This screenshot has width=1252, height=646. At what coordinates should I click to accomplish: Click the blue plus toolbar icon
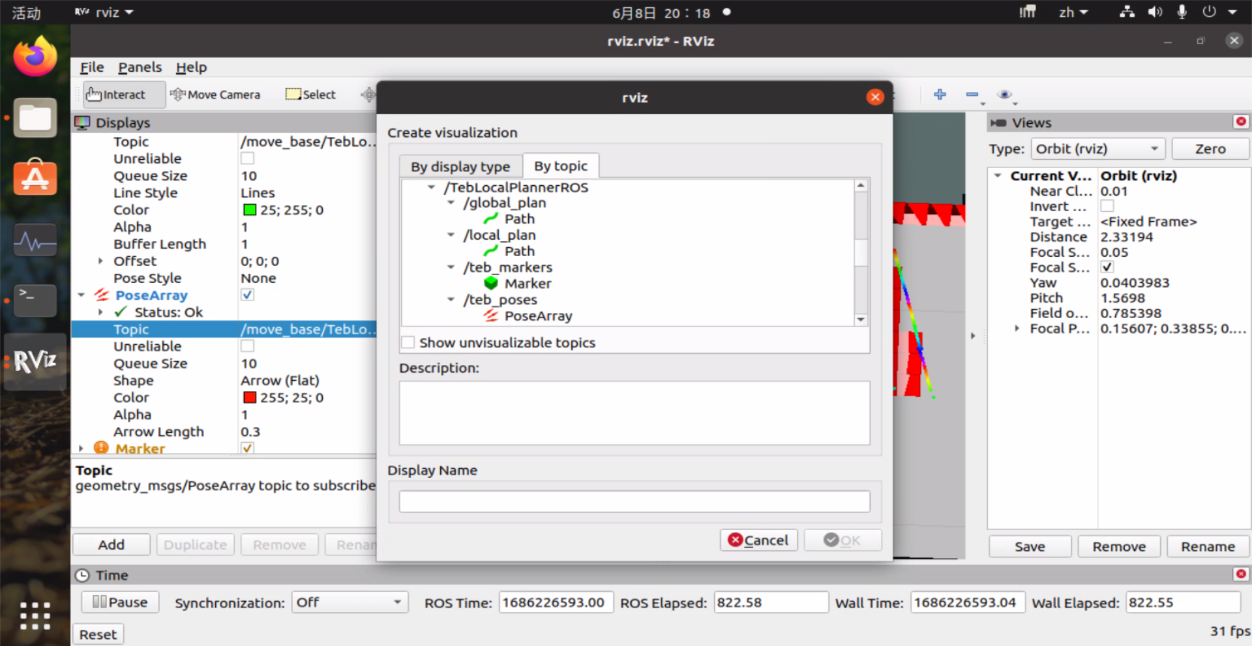pyautogui.click(x=940, y=95)
